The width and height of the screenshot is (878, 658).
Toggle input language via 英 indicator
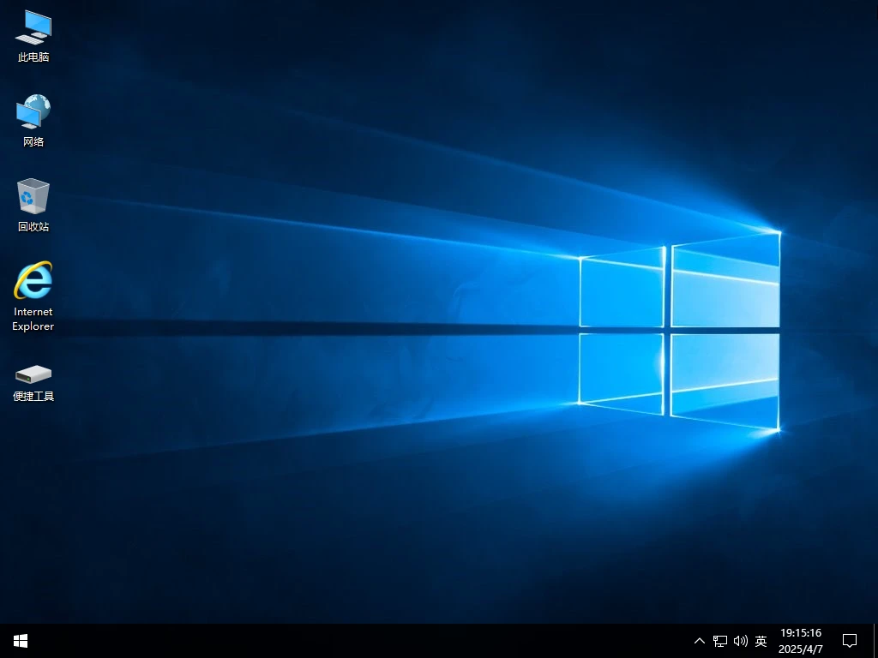coord(761,640)
